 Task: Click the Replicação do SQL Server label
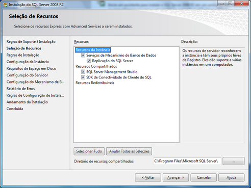coord(112,61)
